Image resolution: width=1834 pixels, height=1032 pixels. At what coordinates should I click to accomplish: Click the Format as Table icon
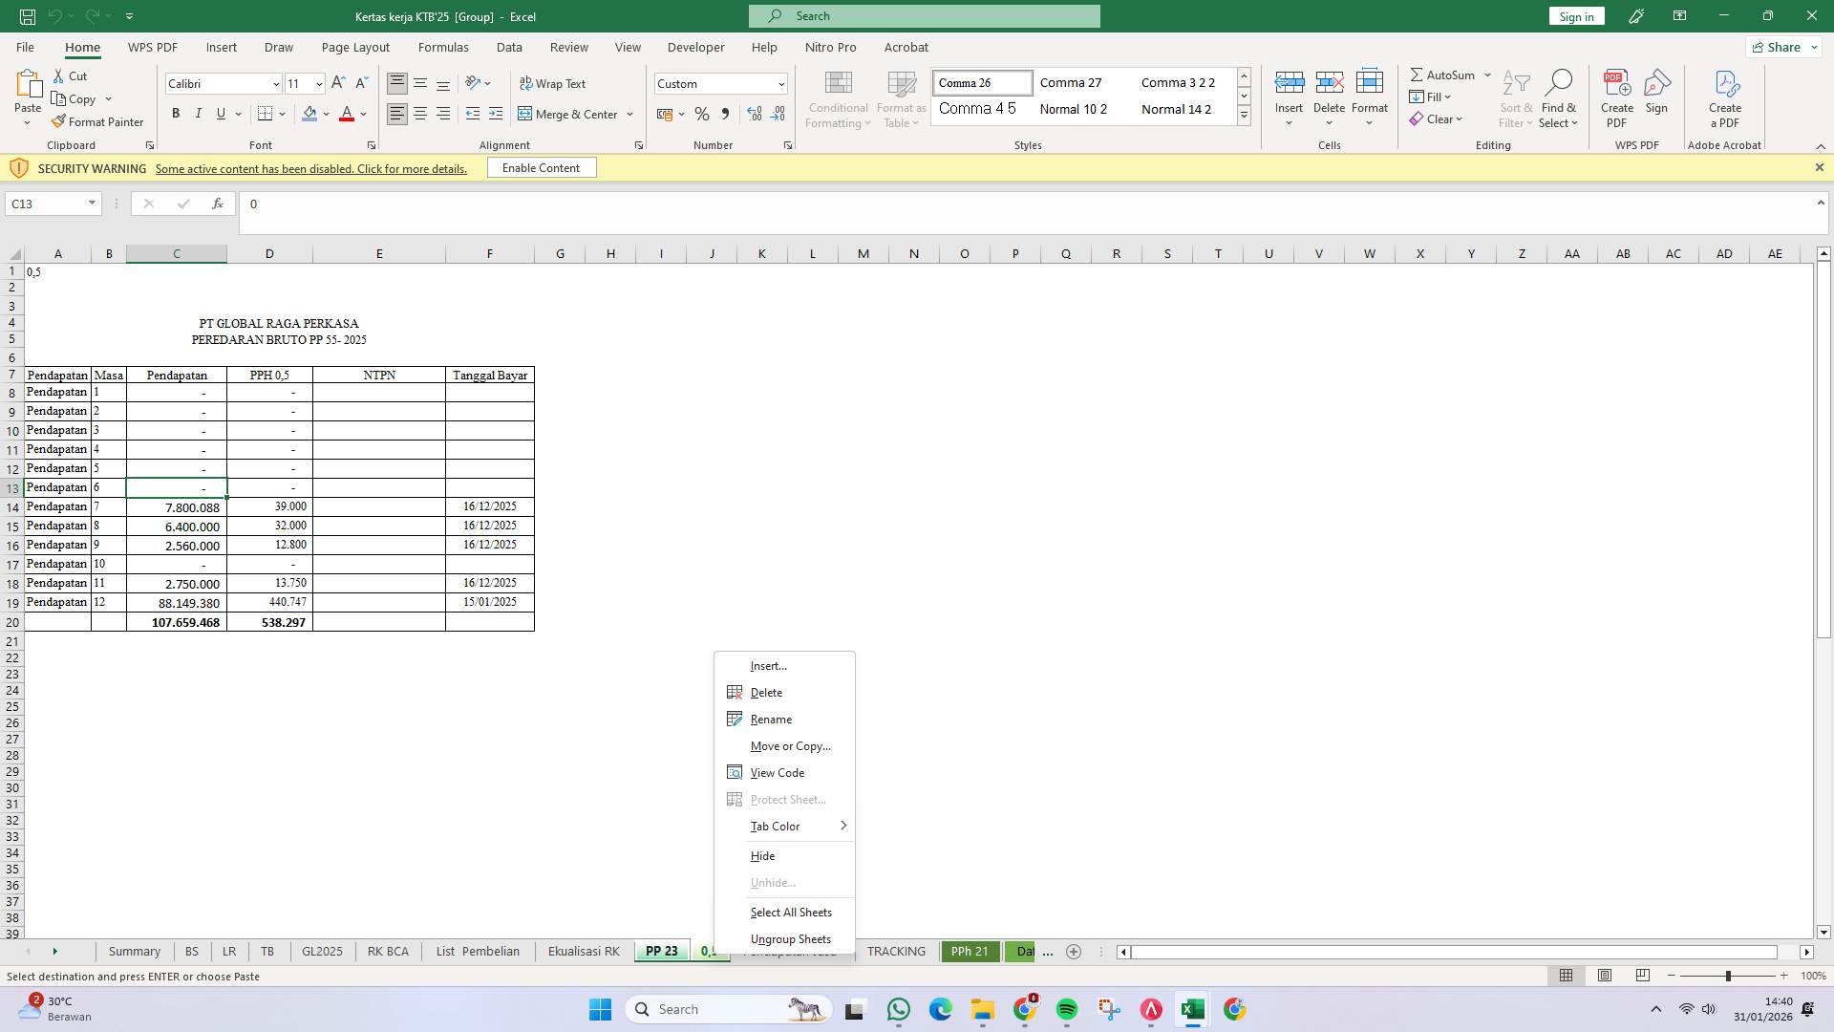[x=900, y=98]
